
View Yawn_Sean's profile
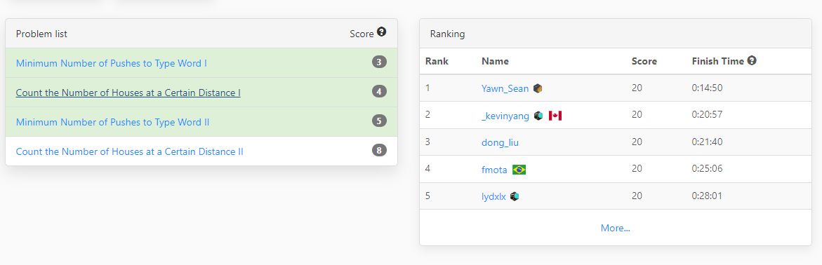(505, 88)
